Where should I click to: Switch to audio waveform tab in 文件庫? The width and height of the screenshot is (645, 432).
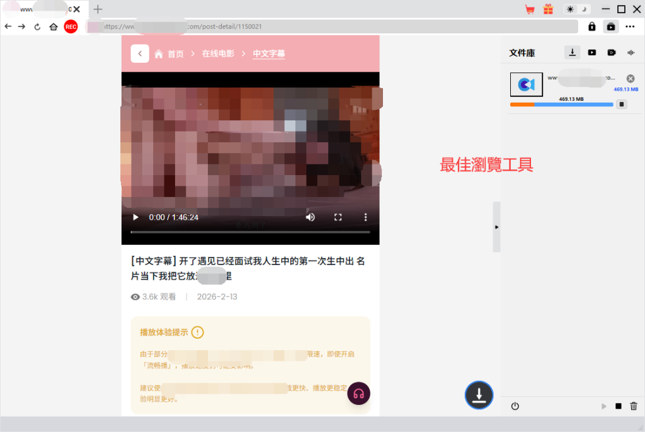pos(631,53)
